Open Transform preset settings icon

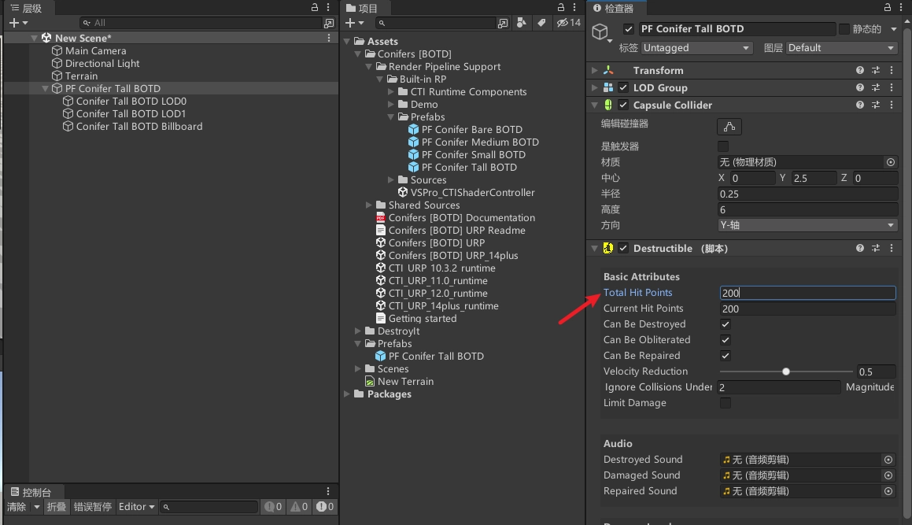[875, 70]
